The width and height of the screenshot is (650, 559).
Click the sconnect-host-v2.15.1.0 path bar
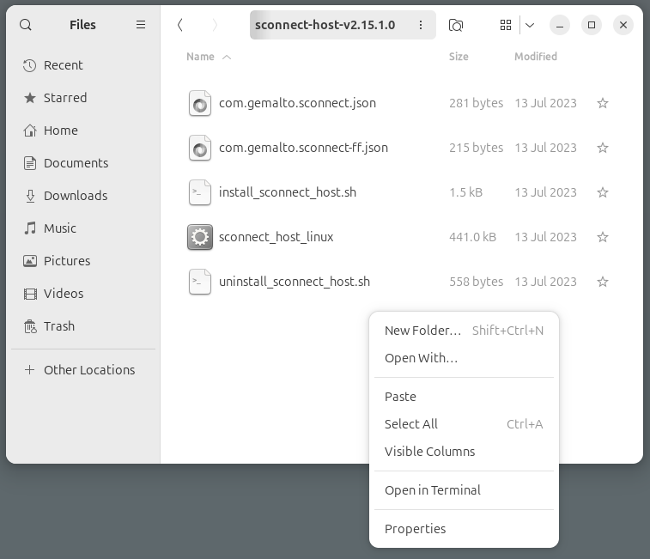click(343, 25)
